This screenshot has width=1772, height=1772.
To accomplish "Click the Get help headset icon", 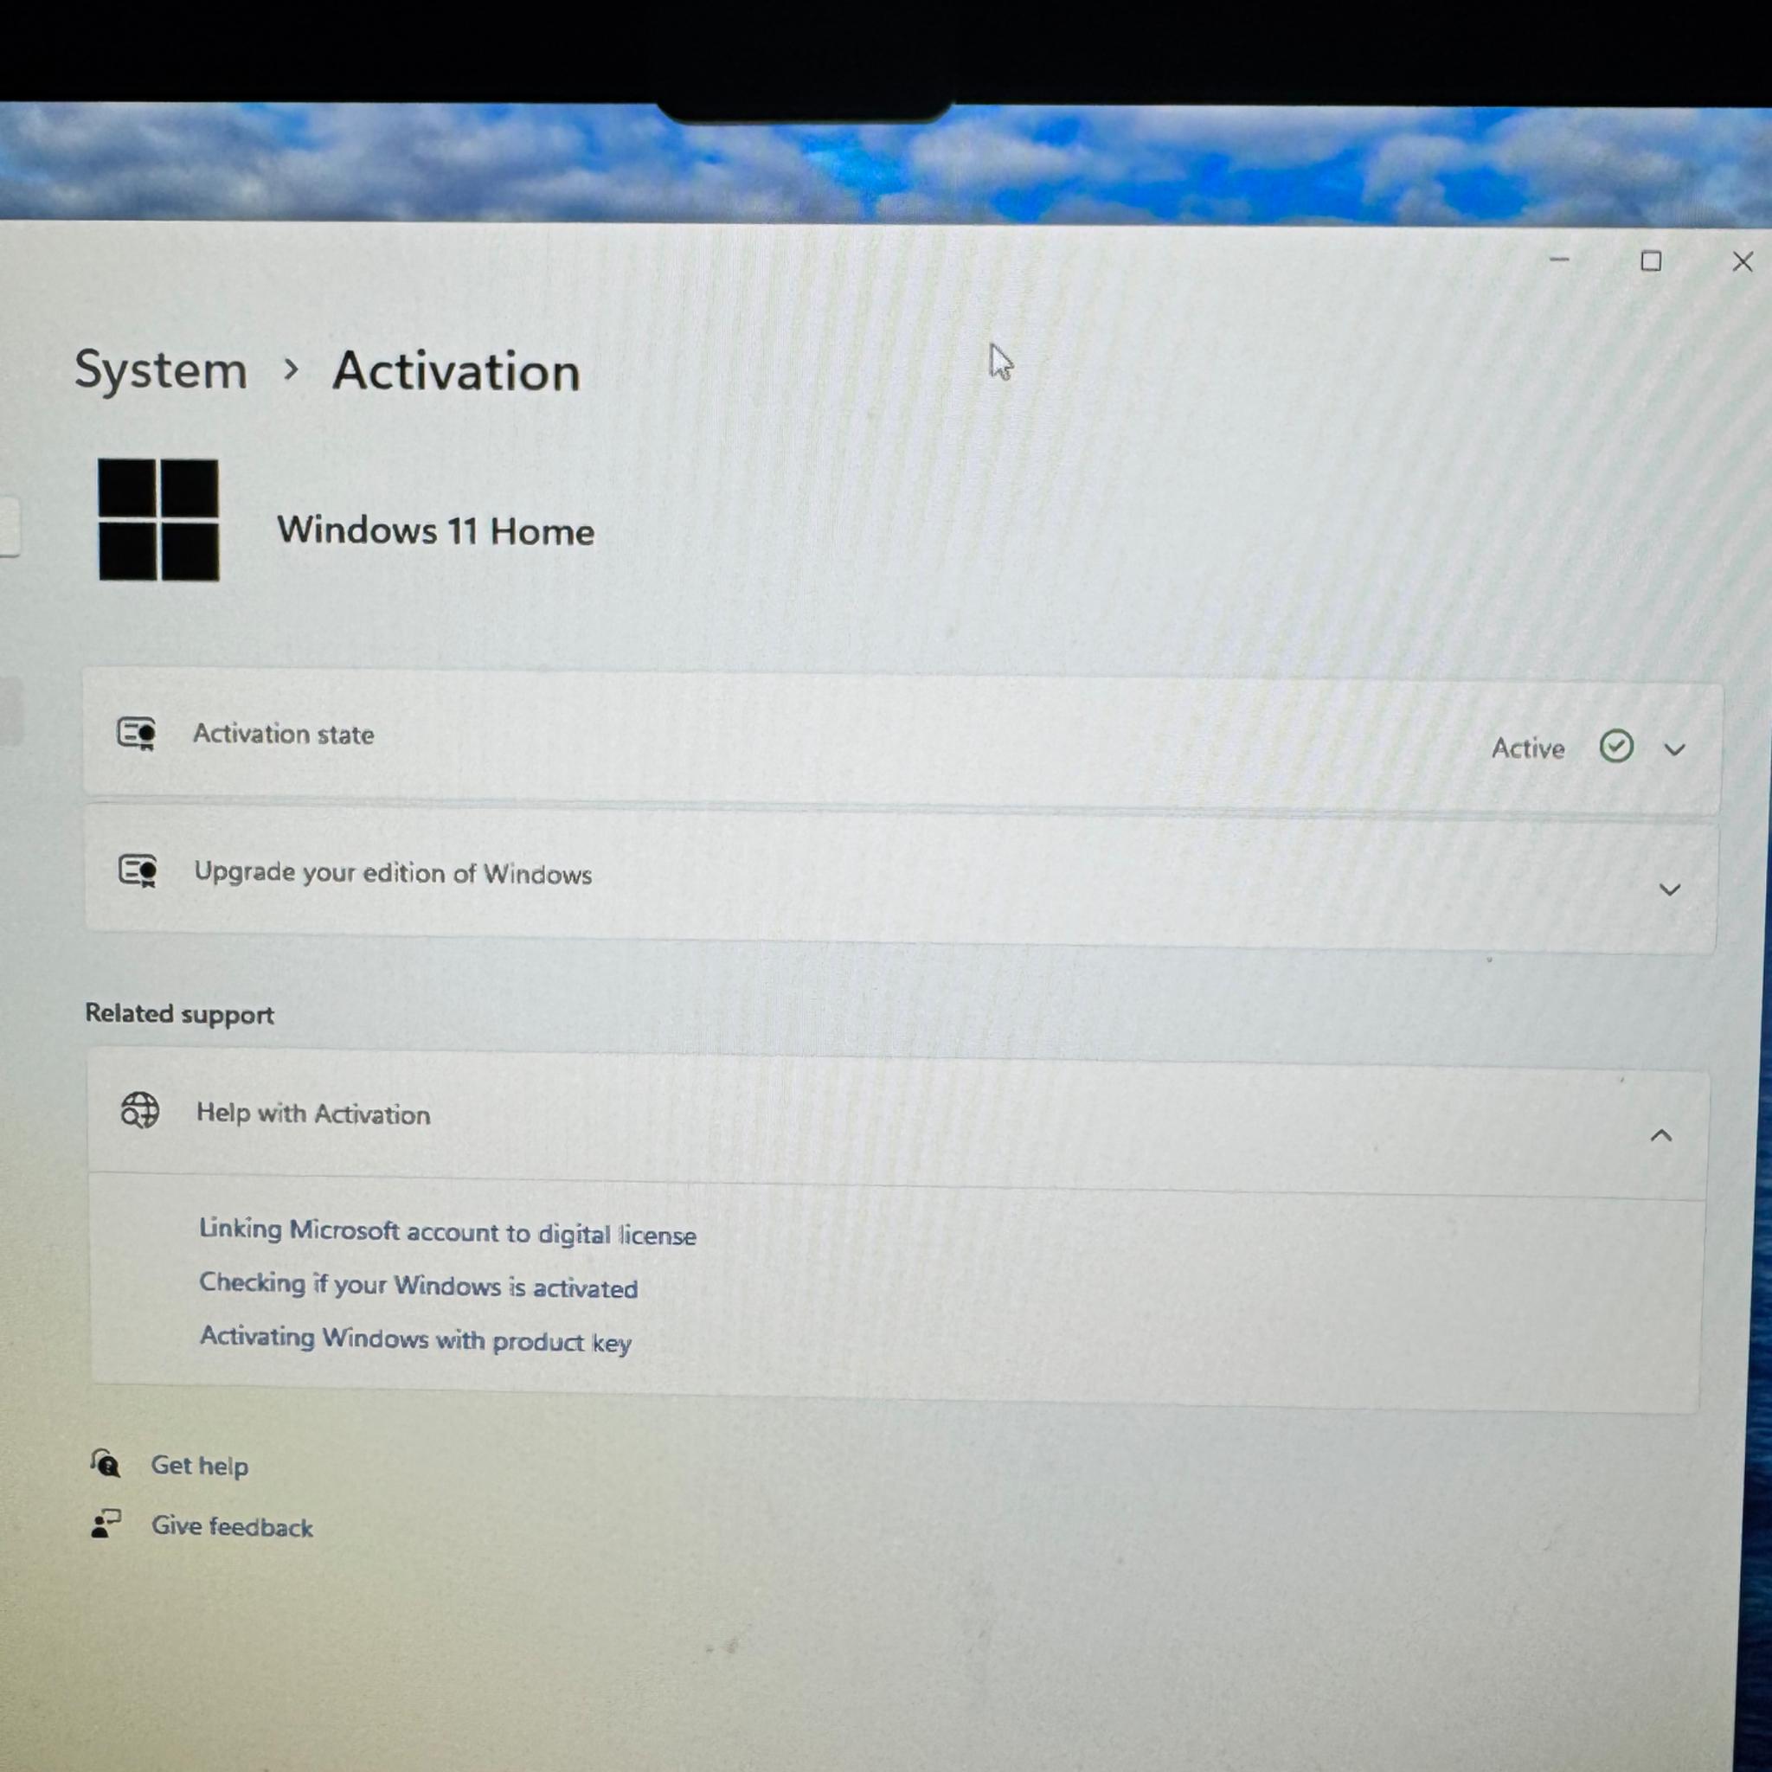I will pos(106,1462).
